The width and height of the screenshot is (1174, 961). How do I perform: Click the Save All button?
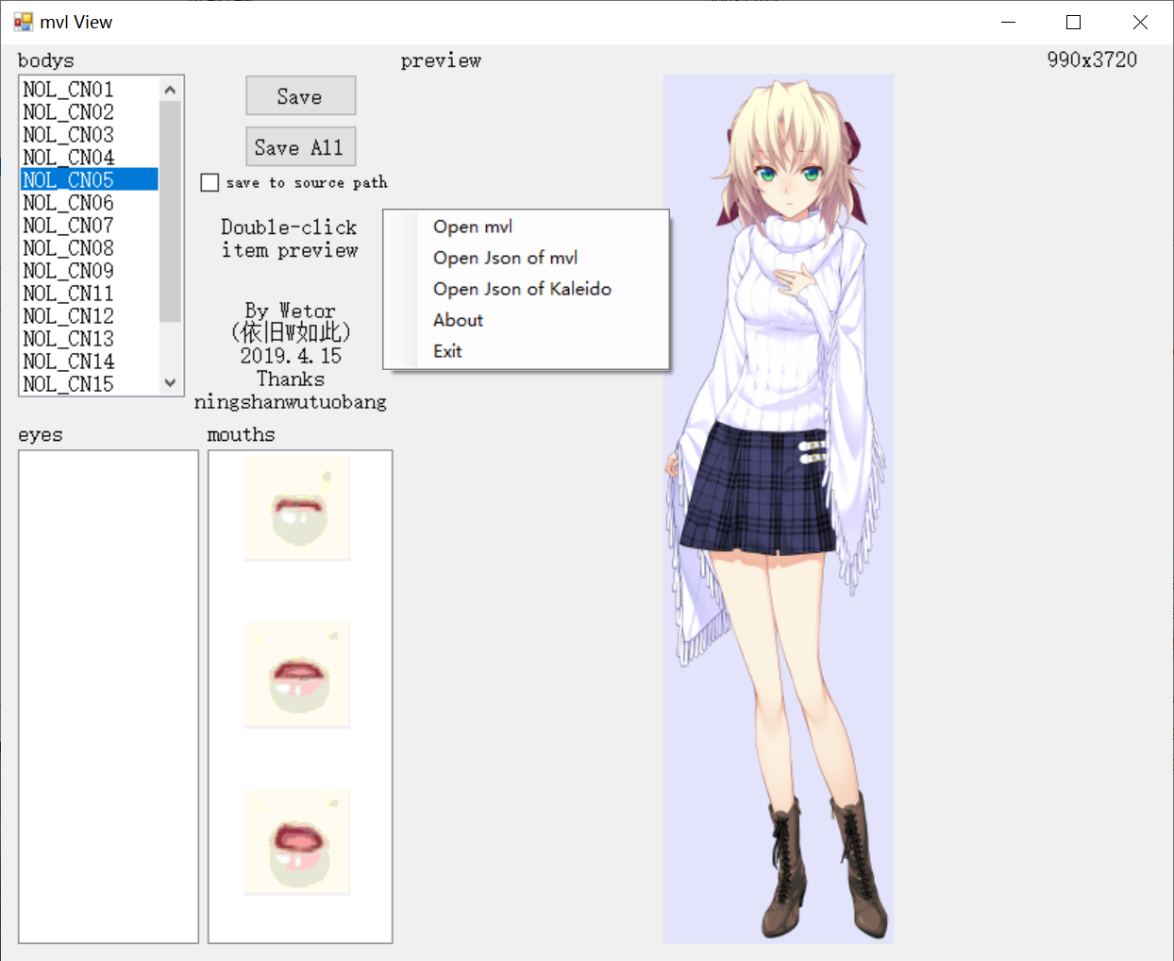point(300,147)
